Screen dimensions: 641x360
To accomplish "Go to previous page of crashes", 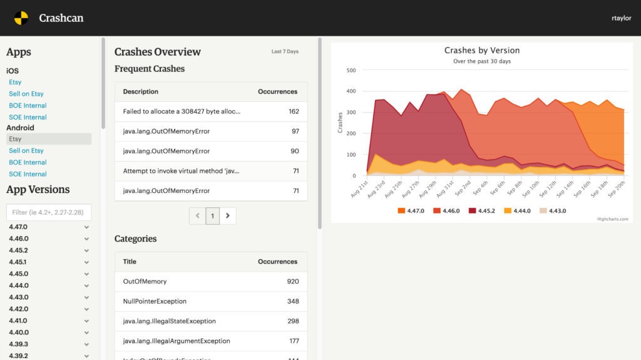I will (x=197, y=216).
